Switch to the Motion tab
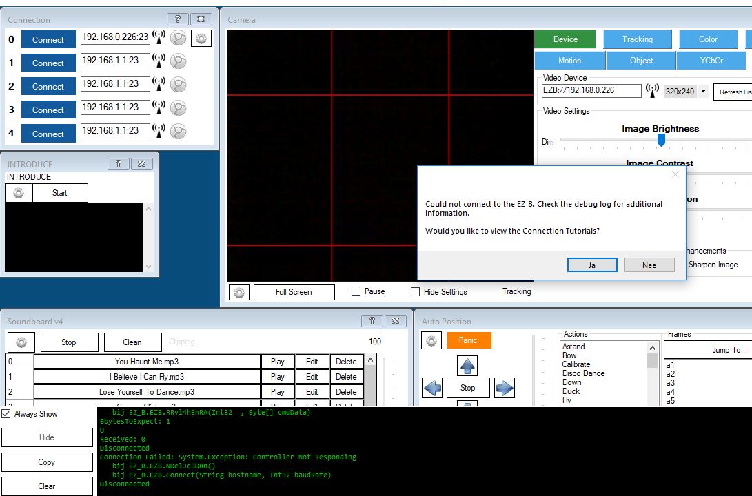752x496 pixels. tap(570, 61)
